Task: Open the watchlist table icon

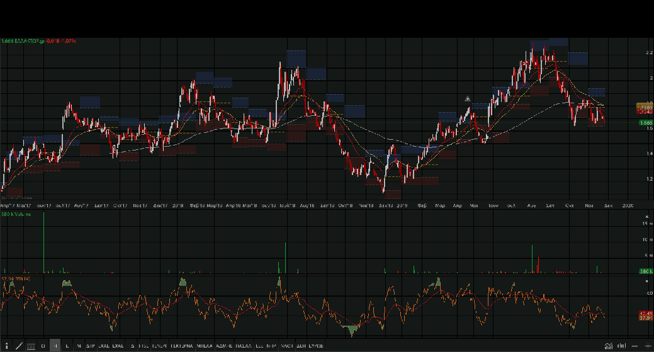Action: 31,346
